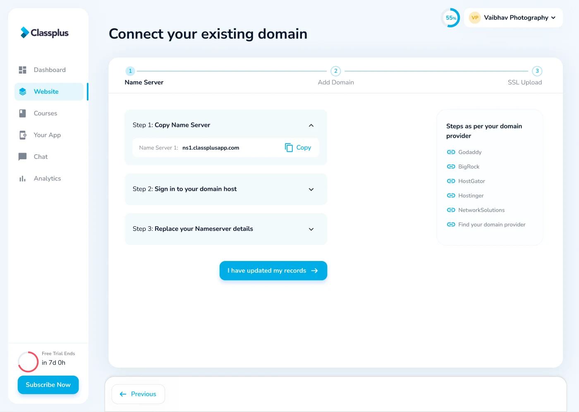Click the Steps as per your domain provider title
The width and height of the screenshot is (579, 412).
pos(484,131)
